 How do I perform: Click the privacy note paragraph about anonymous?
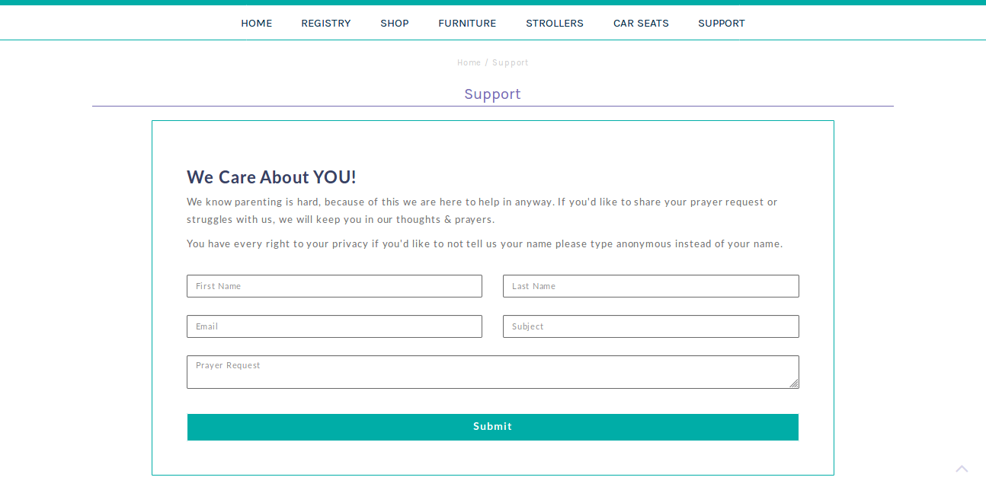484,244
